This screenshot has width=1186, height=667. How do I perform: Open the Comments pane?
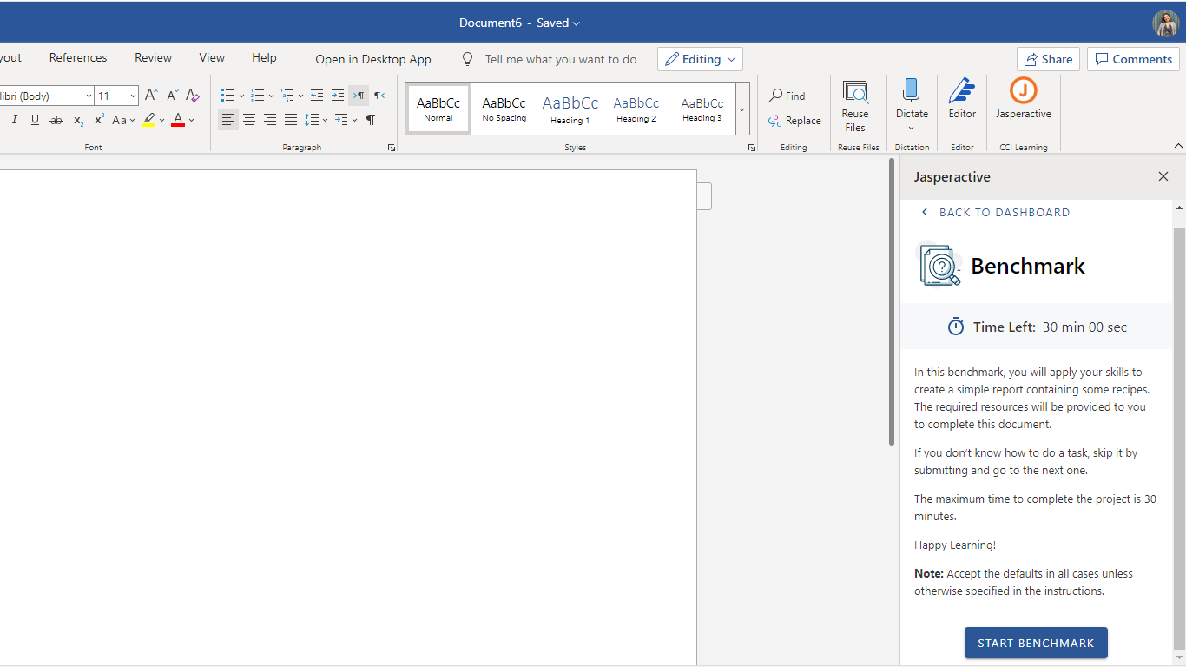[1133, 59]
